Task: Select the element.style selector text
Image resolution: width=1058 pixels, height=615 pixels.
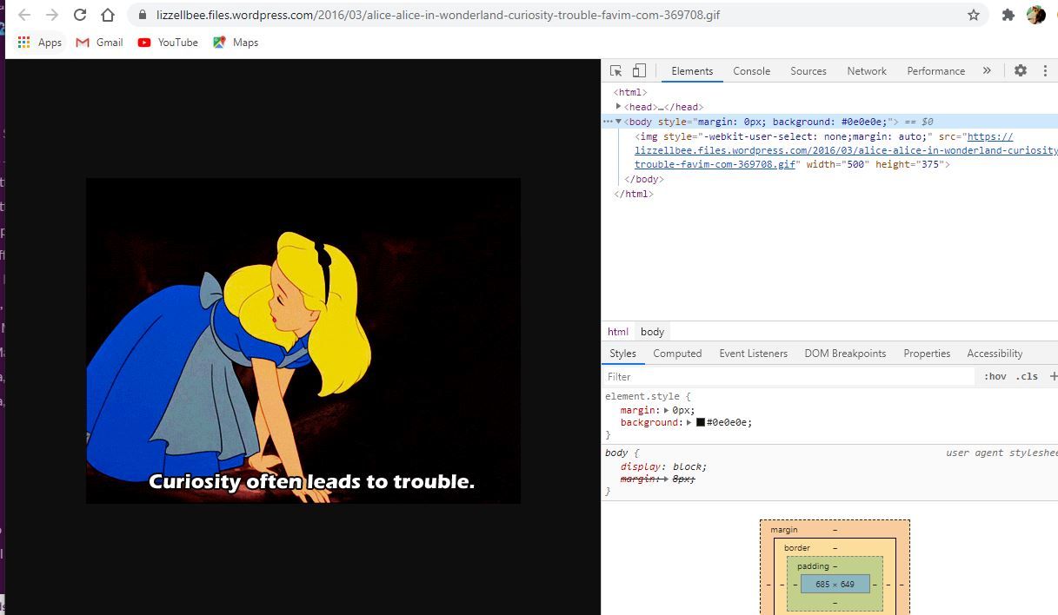Action: [644, 397]
